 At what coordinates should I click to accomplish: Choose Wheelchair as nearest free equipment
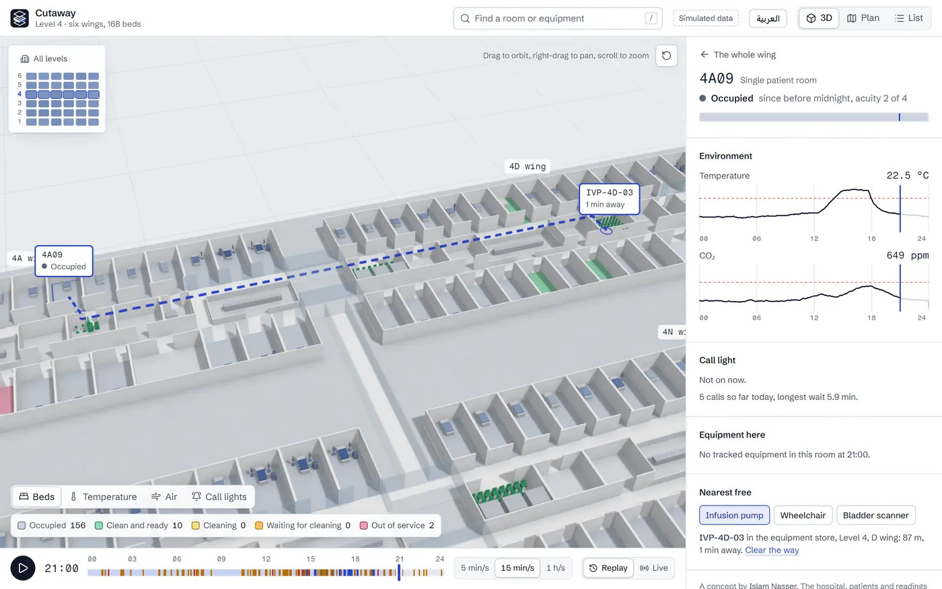click(x=803, y=516)
